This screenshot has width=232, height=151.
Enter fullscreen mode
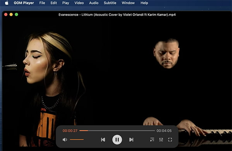tap(170, 139)
